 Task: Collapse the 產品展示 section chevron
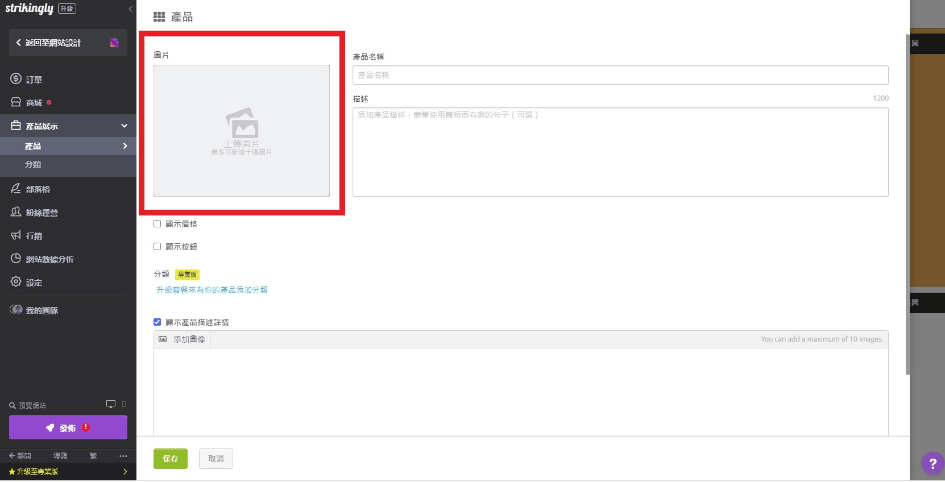(x=124, y=126)
